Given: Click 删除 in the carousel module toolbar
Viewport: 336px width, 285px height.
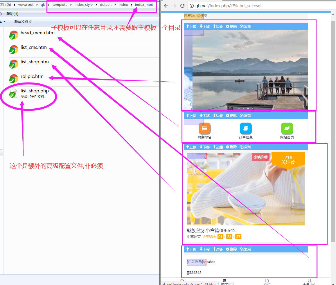Looking at the screenshot, I should pyautogui.click(x=231, y=26).
